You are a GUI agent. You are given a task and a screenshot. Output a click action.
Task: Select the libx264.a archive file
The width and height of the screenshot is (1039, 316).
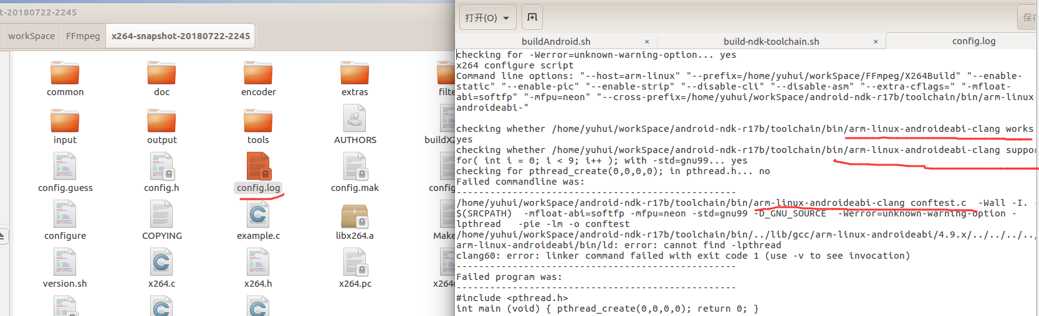click(x=355, y=215)
